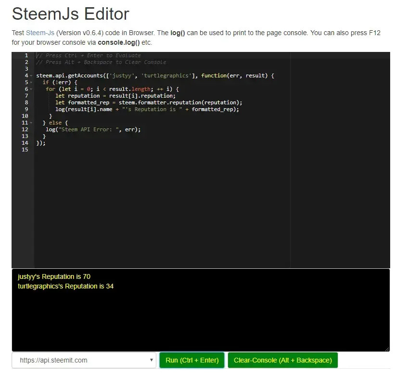
Task: Click the 'SteemJs Editor' heading
Action: (70, 14)
